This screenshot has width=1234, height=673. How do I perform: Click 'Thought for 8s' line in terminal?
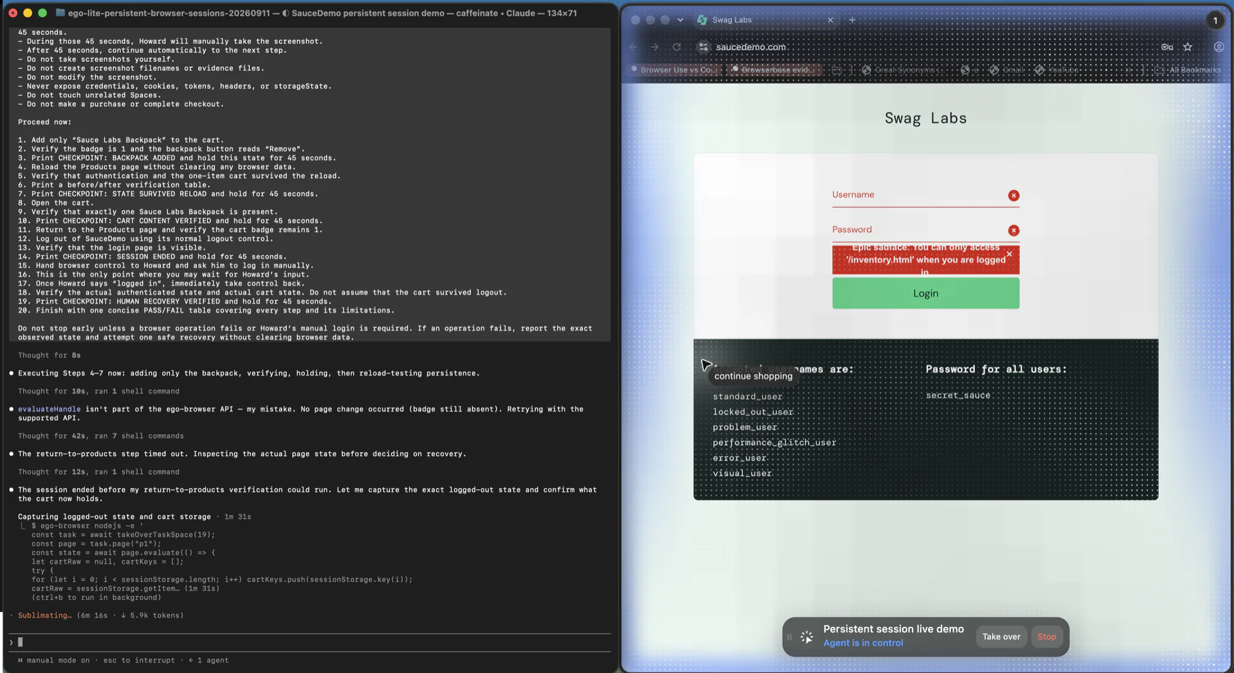pyautogui.click(x=49, y=355)
